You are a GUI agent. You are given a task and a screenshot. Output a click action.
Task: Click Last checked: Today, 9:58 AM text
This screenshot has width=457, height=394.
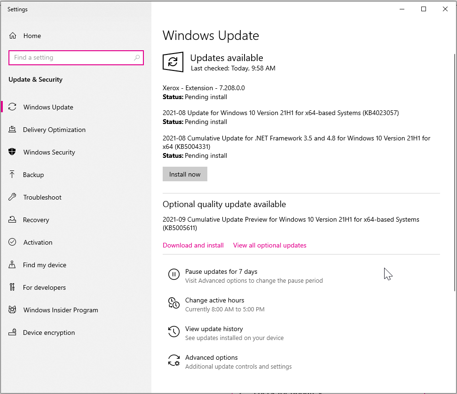pyautogui.click(x=233, y=68)
